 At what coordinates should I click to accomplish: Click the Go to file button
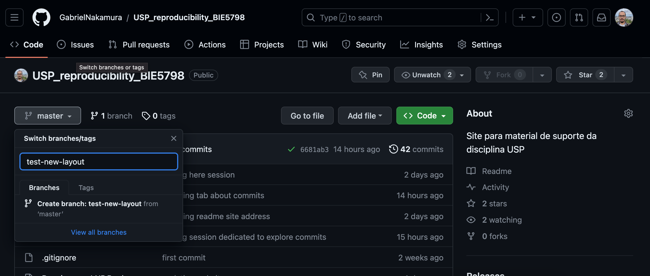(307, 116)
